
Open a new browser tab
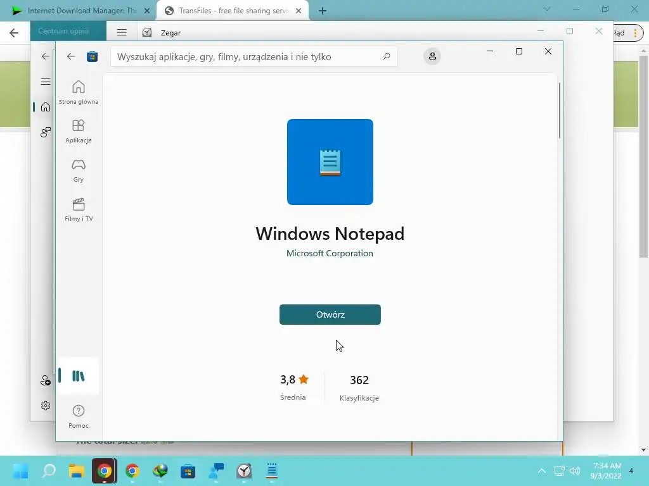coord(323,11)
